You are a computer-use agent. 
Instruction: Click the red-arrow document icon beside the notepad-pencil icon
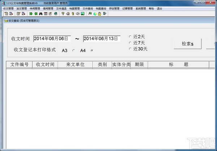click(x=23, y=14)
